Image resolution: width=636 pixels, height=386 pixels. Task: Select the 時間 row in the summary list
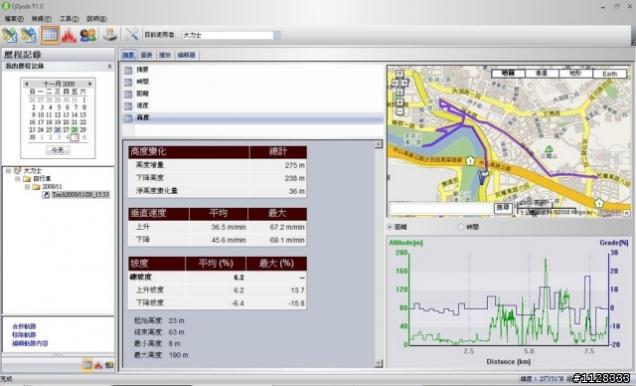click(x=252, y=82)
